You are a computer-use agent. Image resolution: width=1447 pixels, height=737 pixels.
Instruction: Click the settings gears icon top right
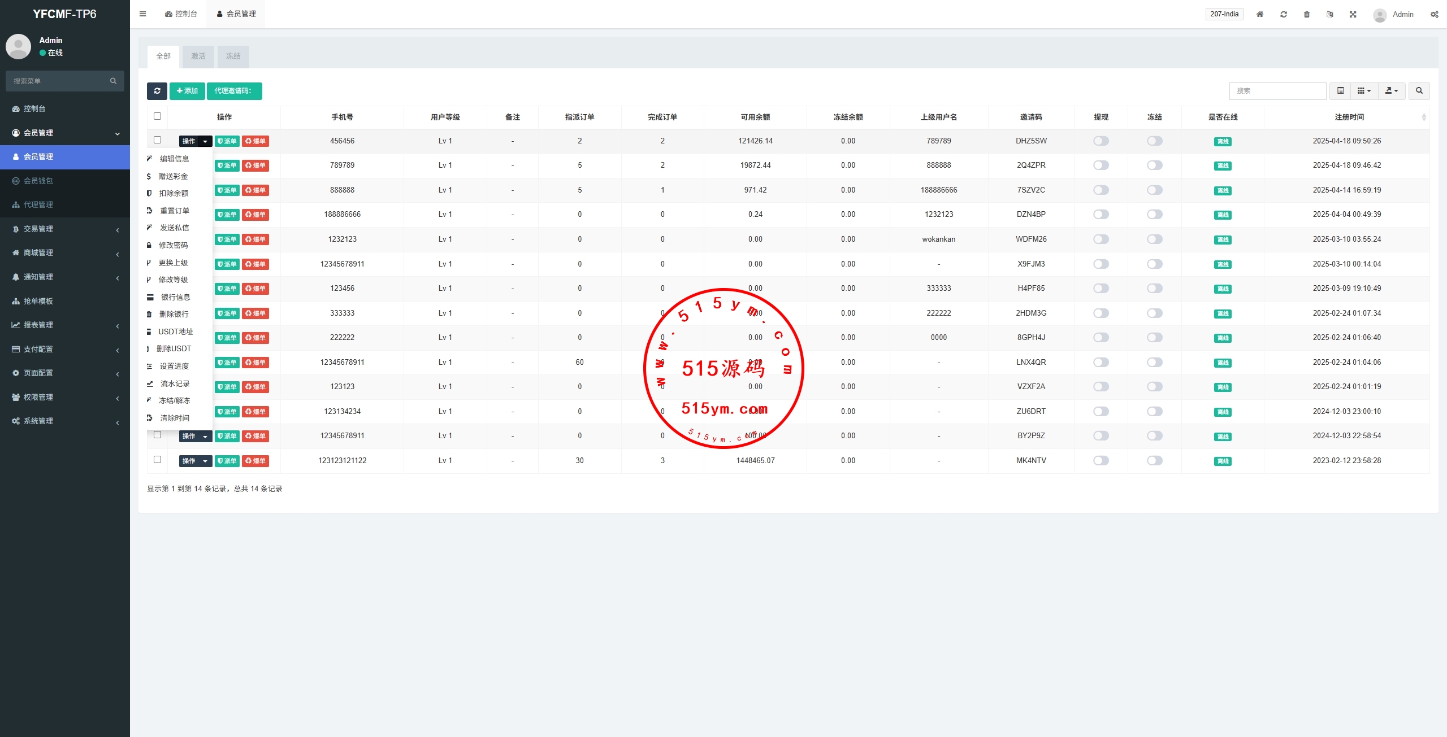(x=1434, y=15)
